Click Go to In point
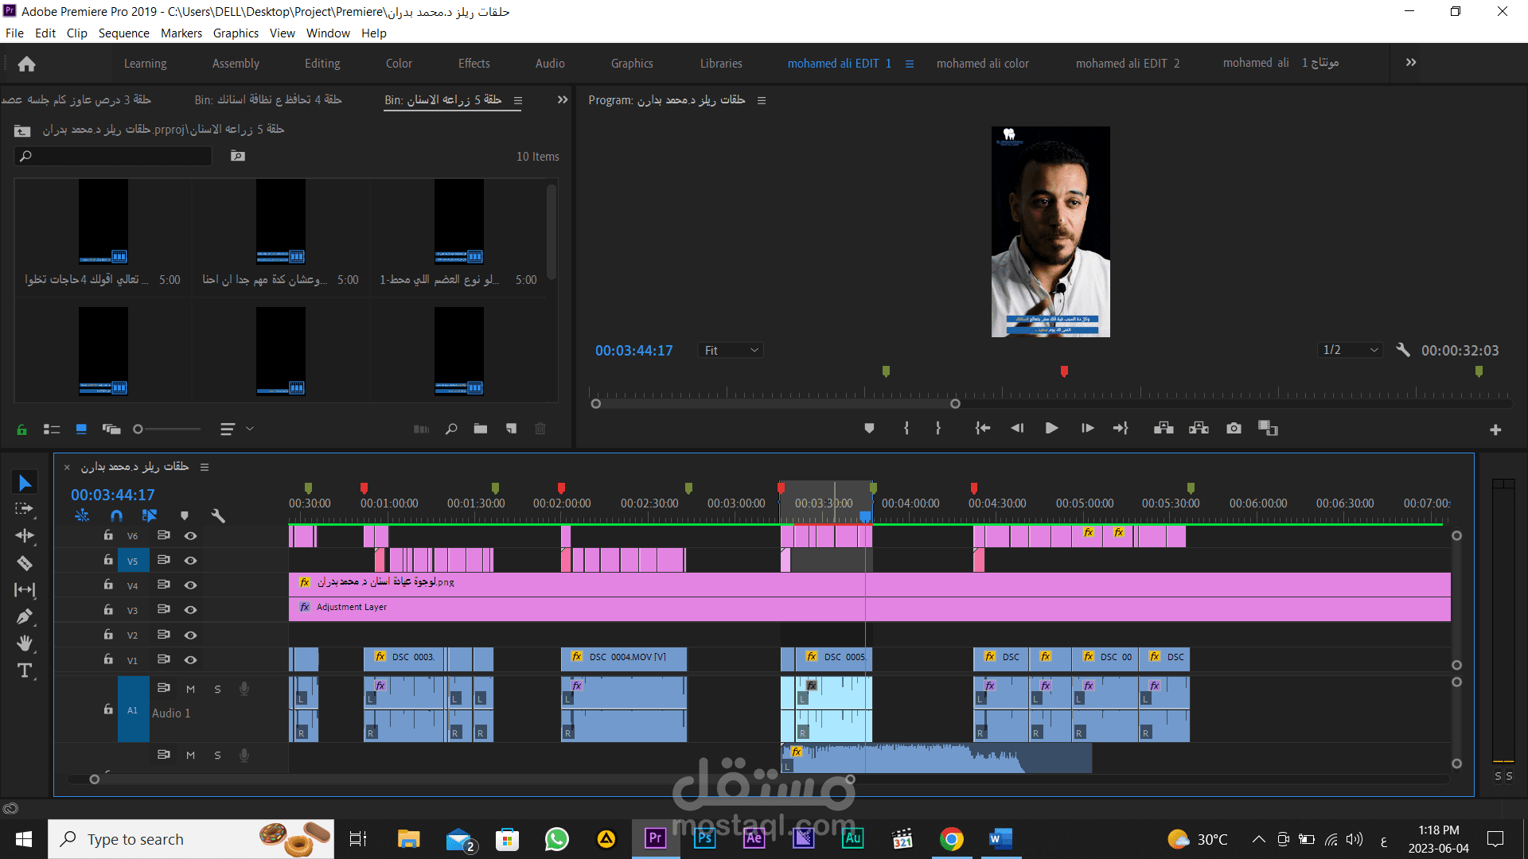Viewport: 1528px width, 859px height. pos(983,429)
